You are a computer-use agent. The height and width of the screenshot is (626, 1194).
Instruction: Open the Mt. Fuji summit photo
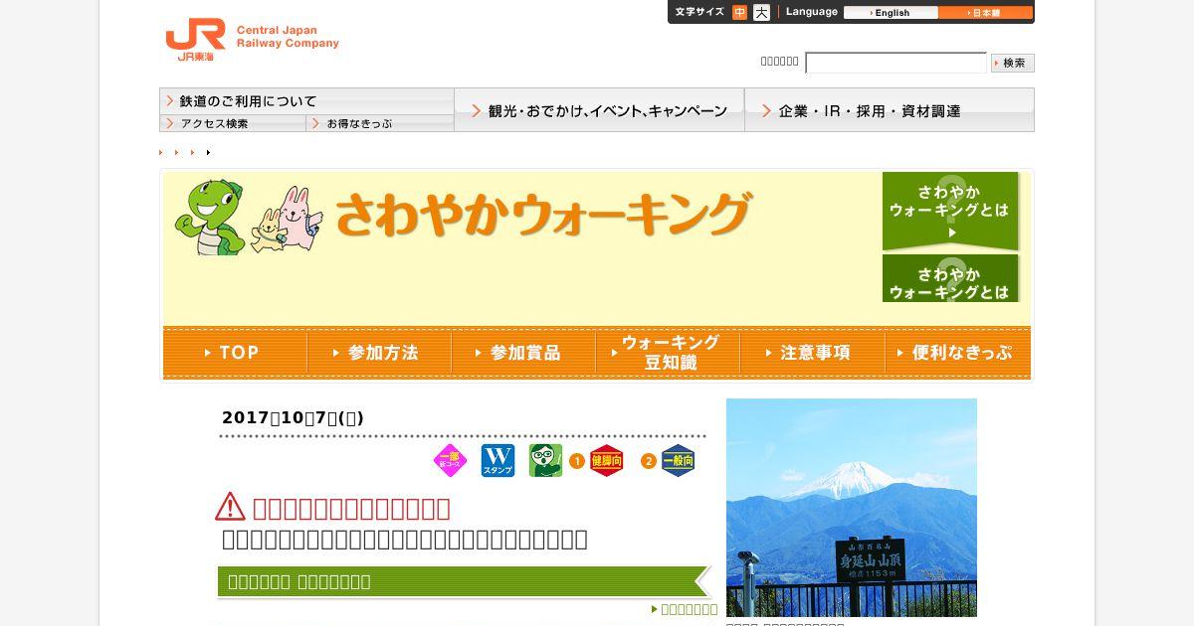tap(852, 508)
